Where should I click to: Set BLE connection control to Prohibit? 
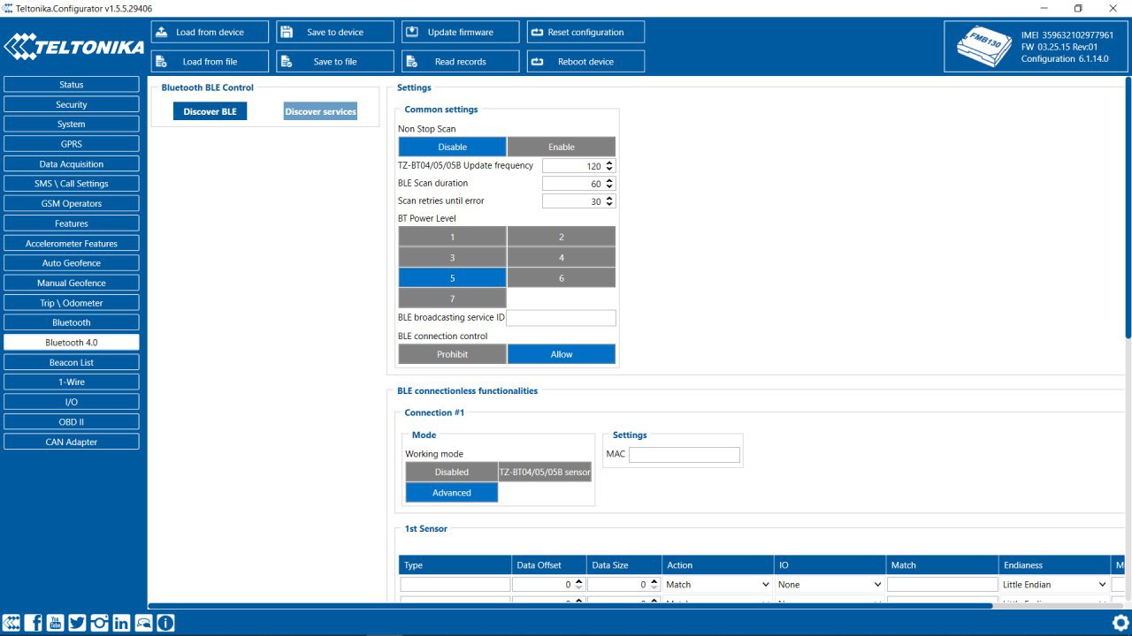(452, 354)
